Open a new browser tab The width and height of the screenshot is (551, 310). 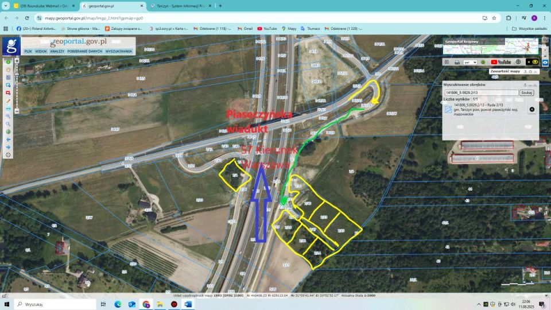click(x=220, y=6)
